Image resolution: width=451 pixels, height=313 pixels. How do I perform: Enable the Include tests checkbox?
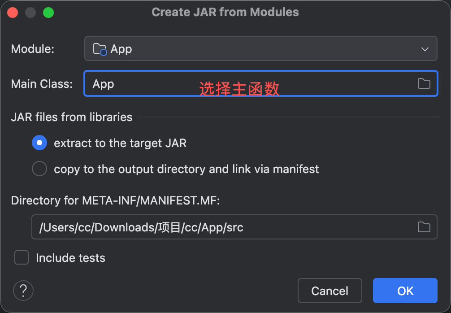(22, 258)
